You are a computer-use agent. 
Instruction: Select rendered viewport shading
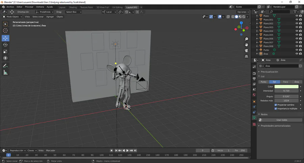[x=244, y=17]
